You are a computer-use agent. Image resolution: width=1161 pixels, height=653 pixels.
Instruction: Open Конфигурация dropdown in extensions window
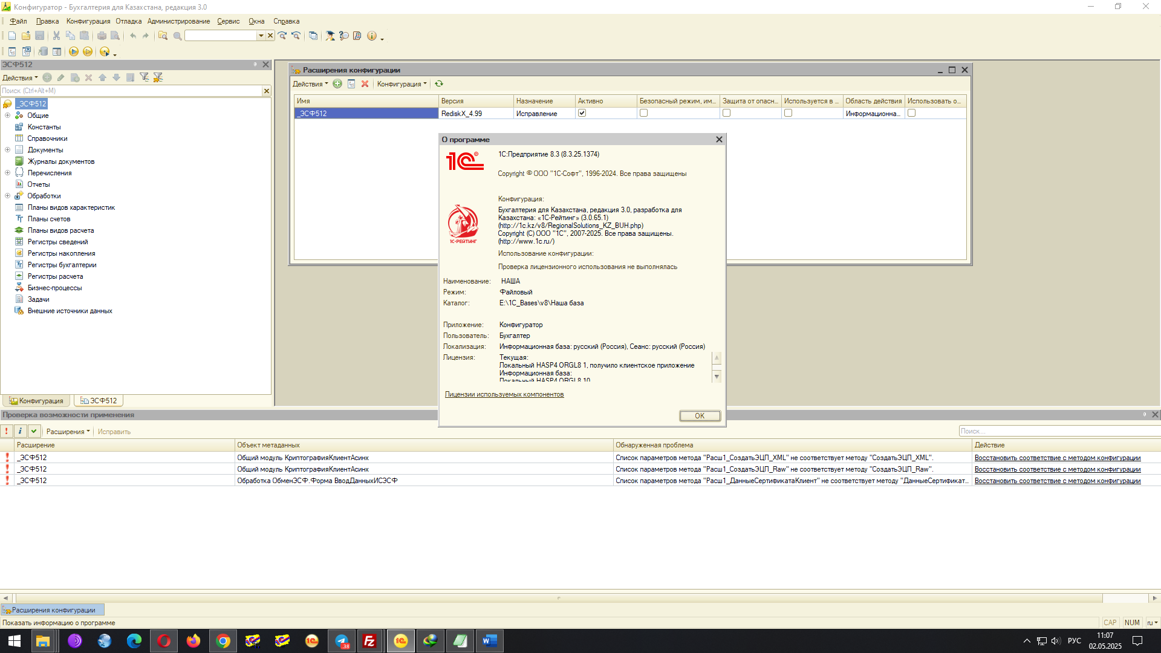click(402, 84)
